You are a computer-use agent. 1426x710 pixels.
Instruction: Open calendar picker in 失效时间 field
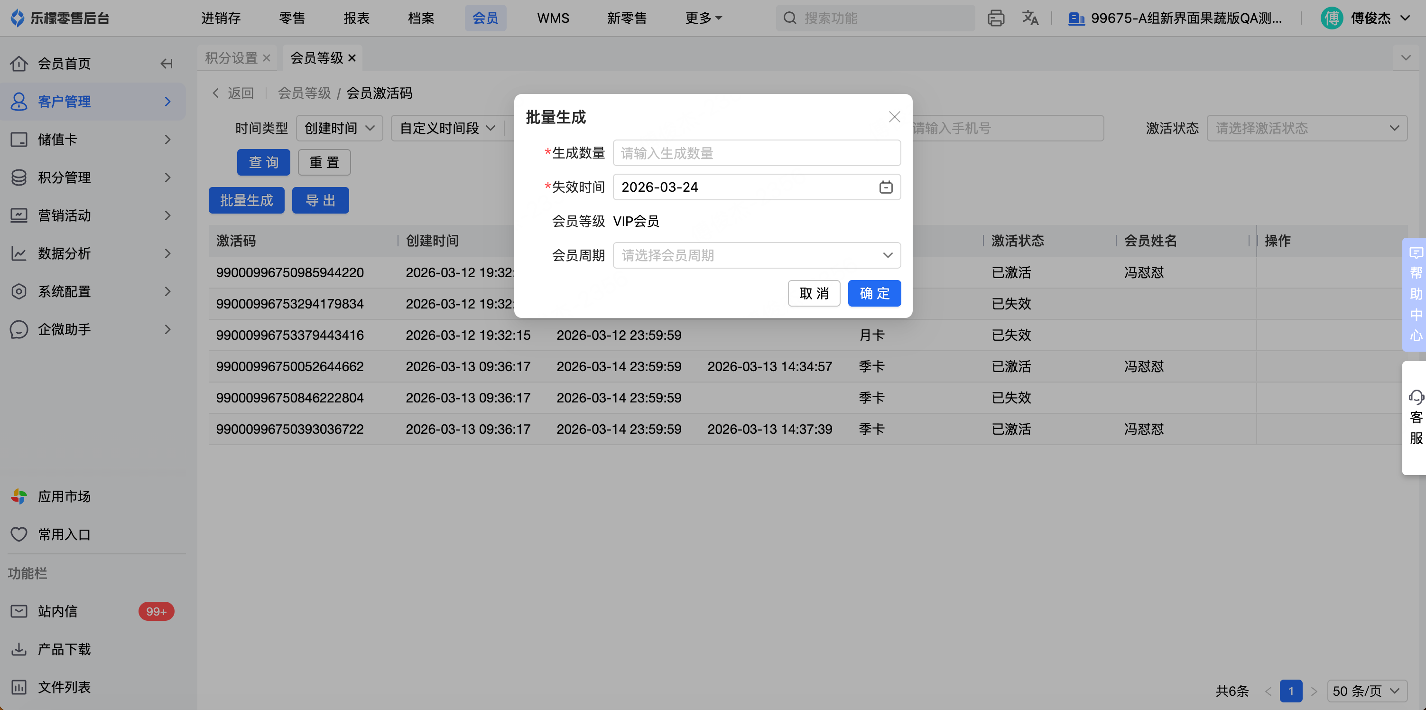(886, 187)
